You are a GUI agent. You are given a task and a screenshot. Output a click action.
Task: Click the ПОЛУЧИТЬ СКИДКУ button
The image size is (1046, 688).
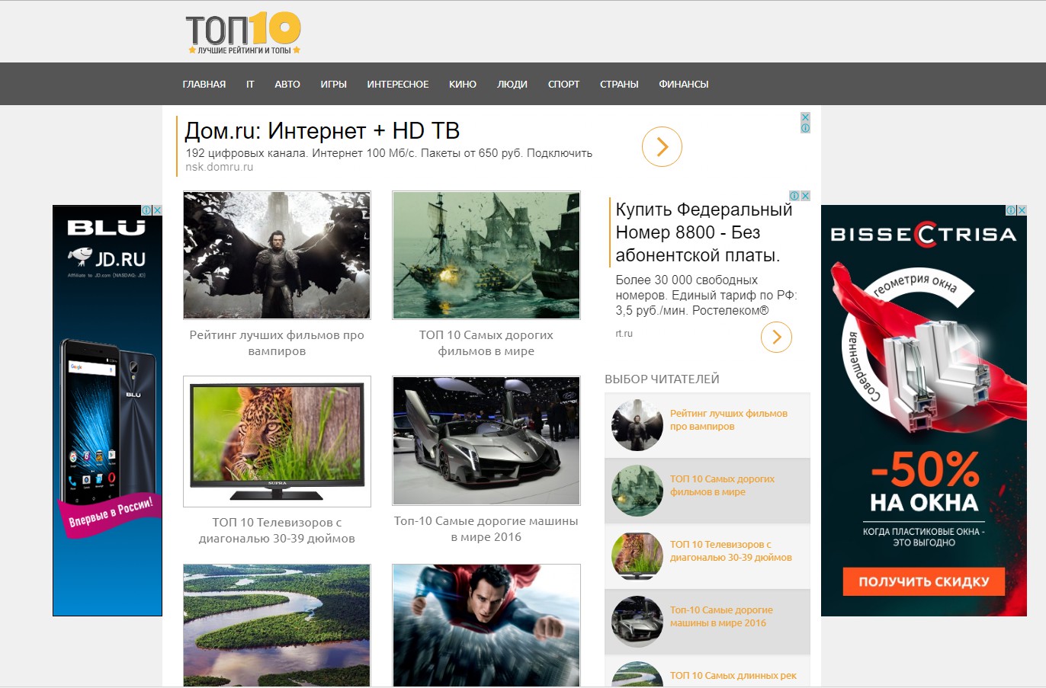pos(924,582)
